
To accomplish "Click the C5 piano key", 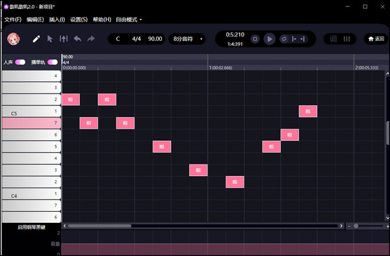I will point(32,111).
